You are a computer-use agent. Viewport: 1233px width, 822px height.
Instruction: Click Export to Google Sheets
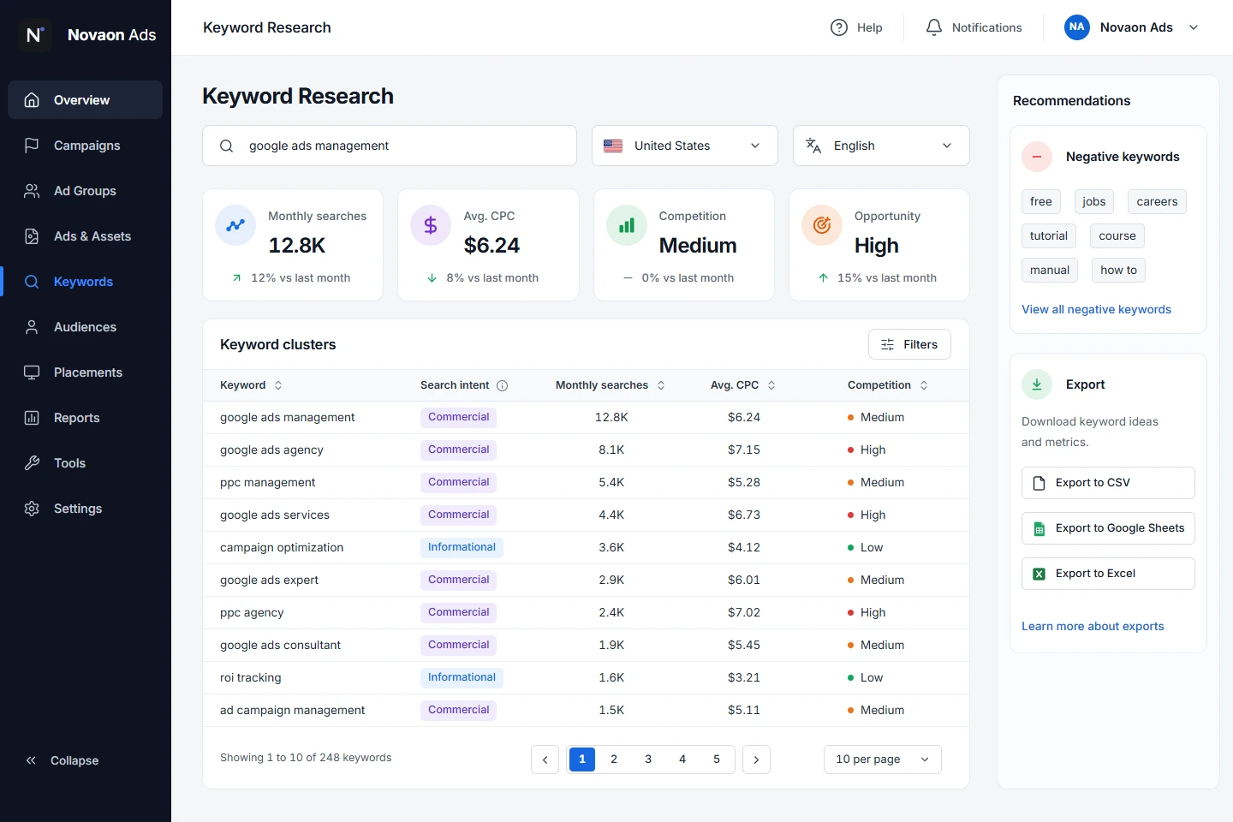pos(1108,528)
